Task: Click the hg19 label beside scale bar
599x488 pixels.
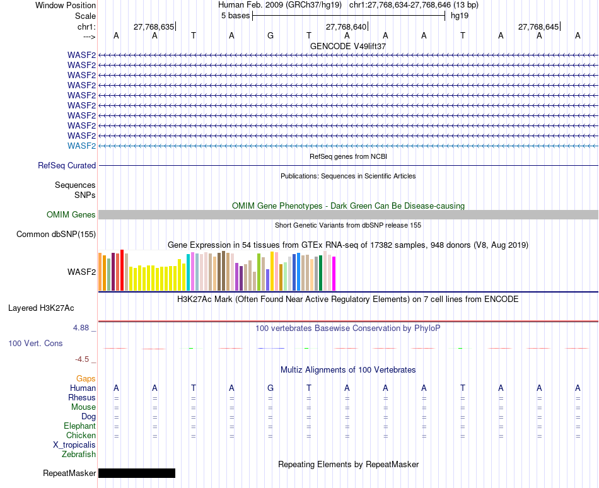Action: pos(460,16)
